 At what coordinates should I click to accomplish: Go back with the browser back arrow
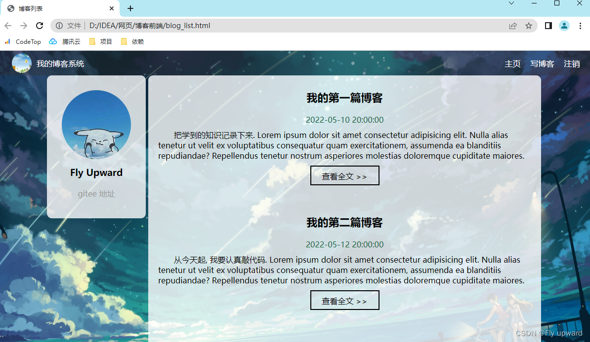[x=8, y=26]
